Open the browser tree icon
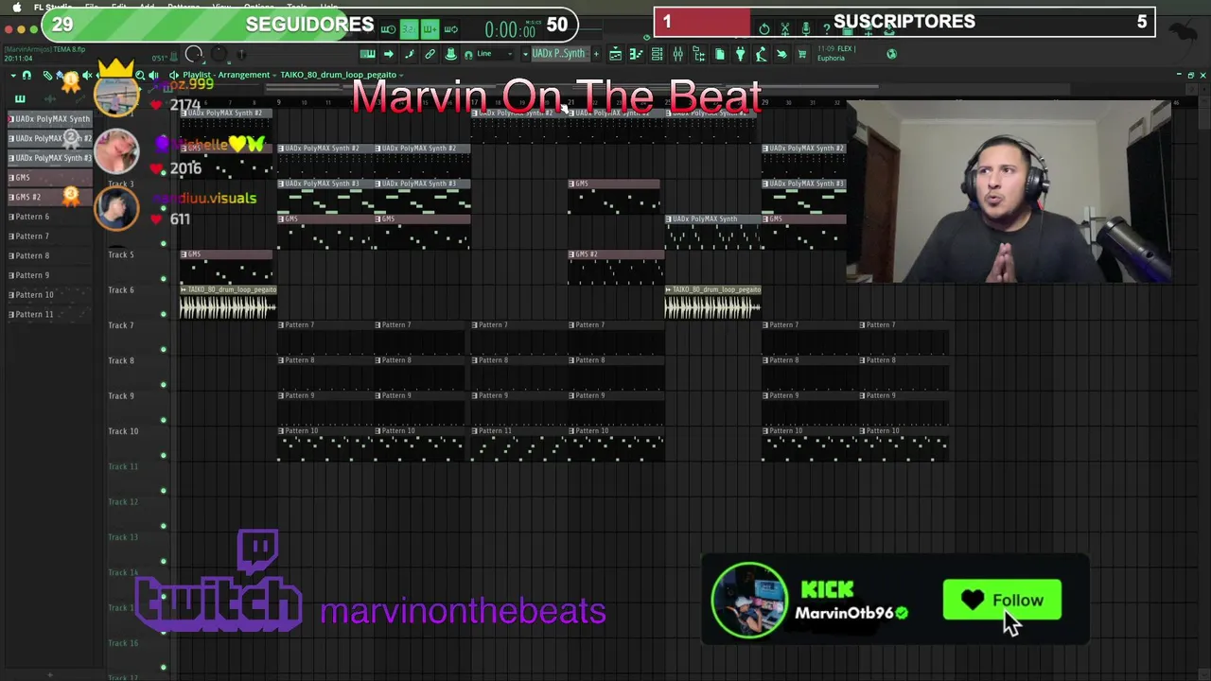 (699, 54)
